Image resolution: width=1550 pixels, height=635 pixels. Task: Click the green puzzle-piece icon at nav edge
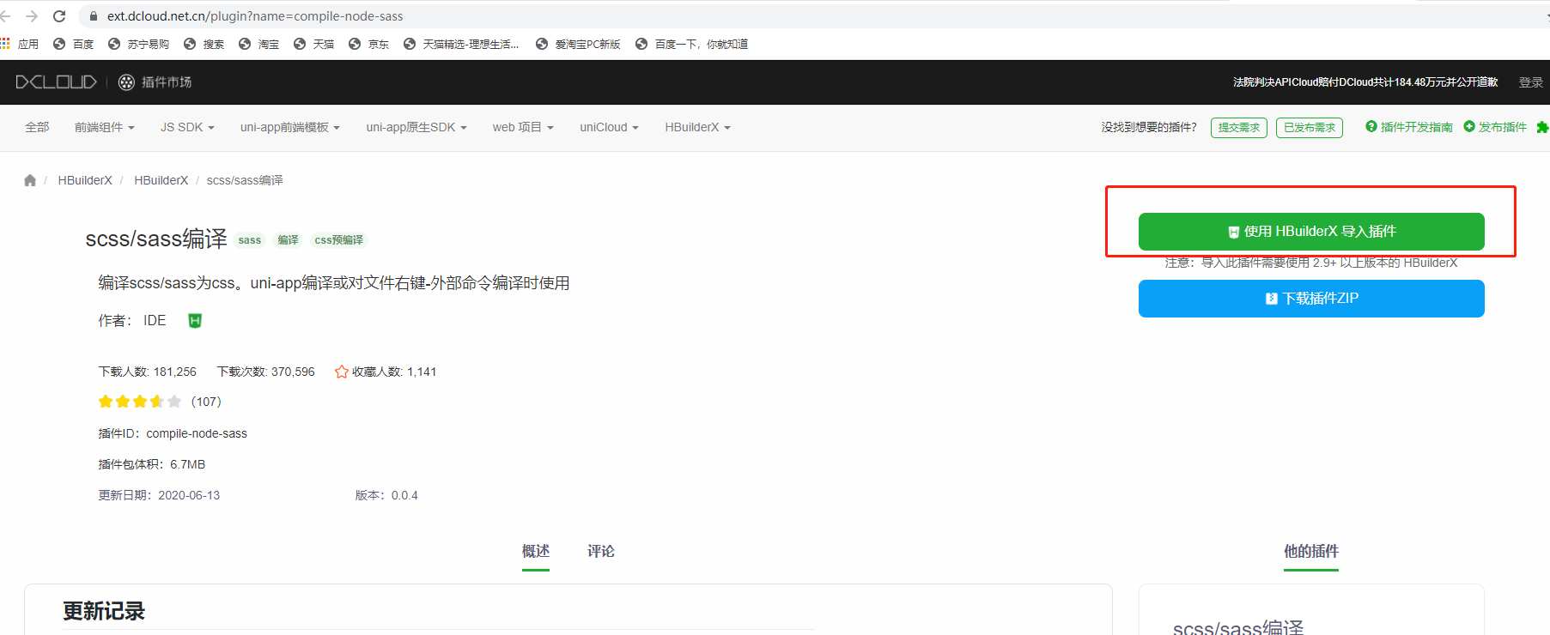(x=1542, y=127)
